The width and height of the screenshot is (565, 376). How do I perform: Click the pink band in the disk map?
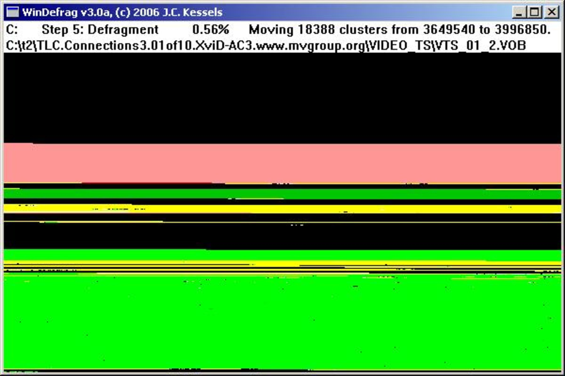pyautogui.click(x=282, y=163)
